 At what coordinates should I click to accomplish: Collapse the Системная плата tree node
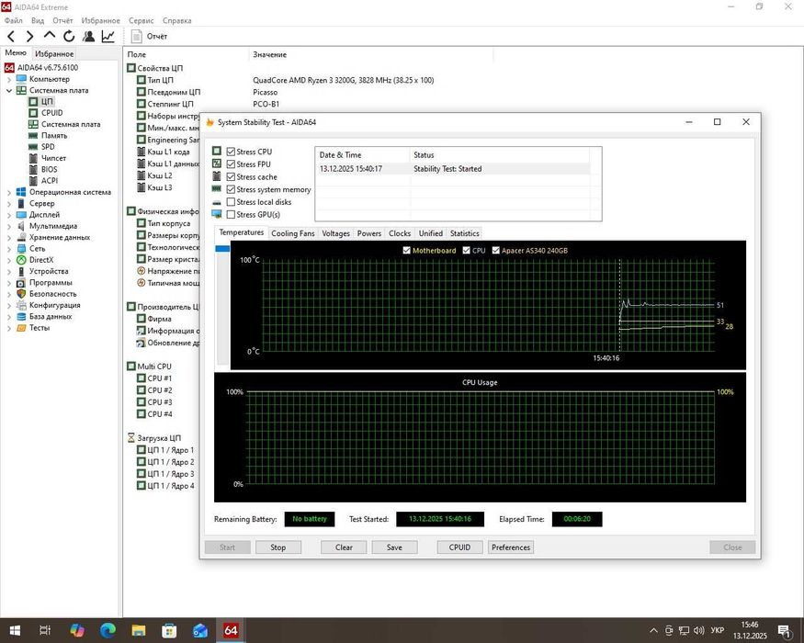click(9, 90)
